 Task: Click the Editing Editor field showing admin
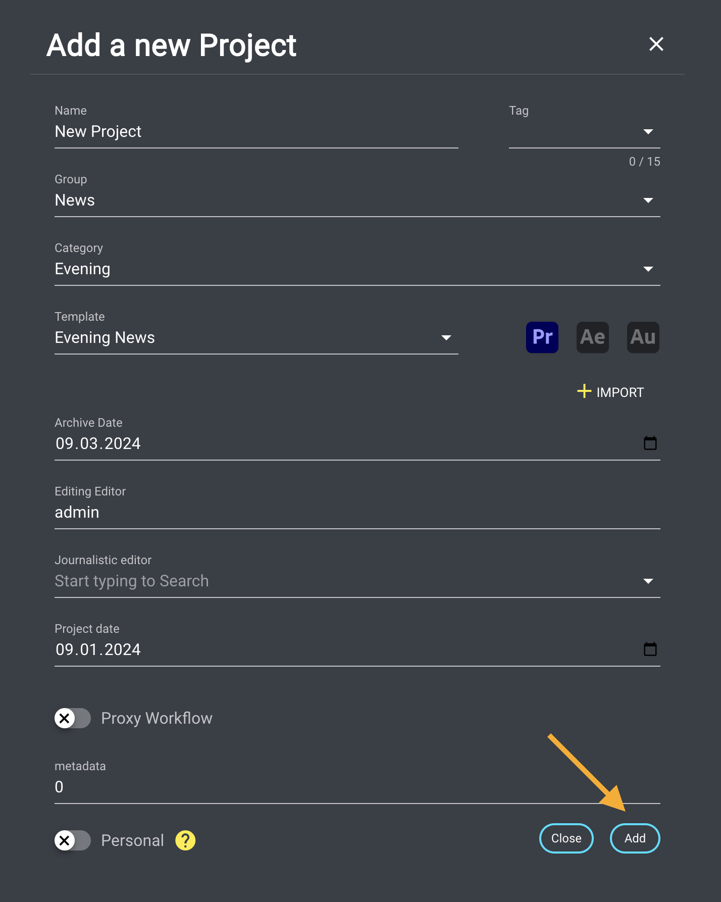click(x=356, y=512)
